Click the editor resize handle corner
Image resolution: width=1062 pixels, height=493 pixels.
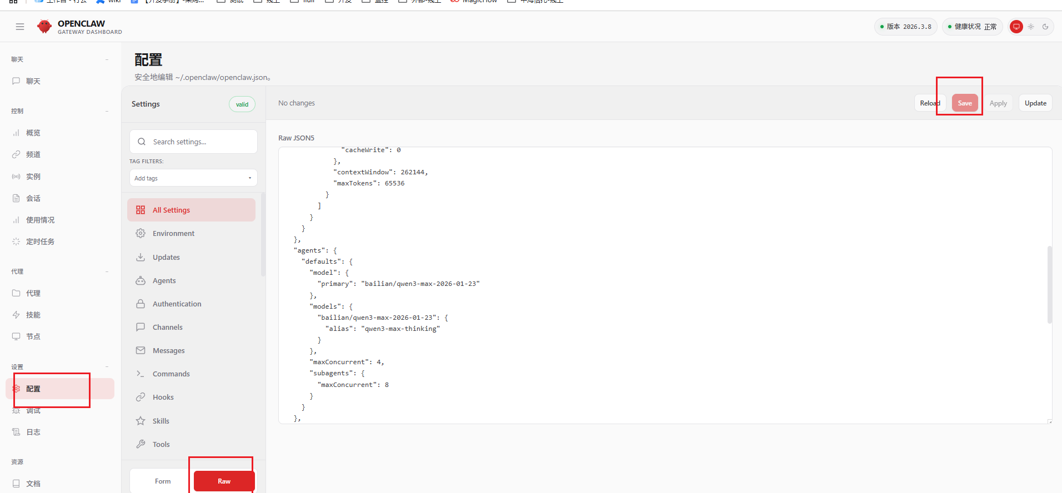tap(1050, 422)
